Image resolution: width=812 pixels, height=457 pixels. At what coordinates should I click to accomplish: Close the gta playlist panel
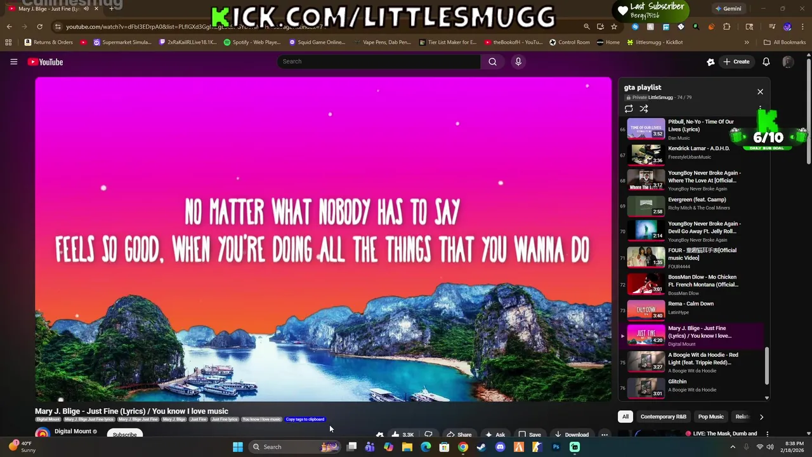pos(760,92)
